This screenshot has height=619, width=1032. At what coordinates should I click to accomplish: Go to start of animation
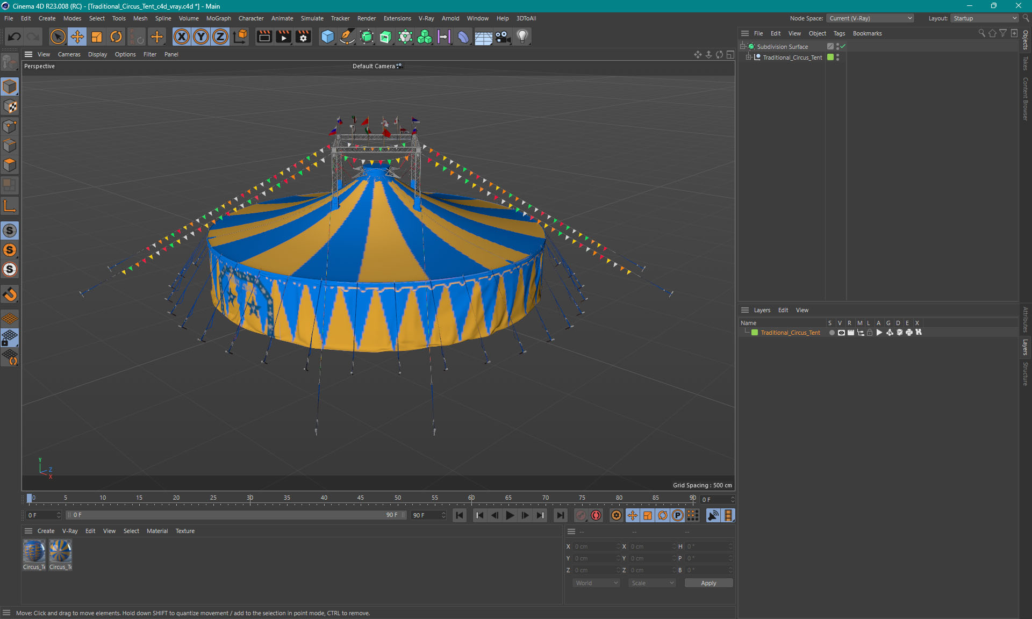coord(460,515)
